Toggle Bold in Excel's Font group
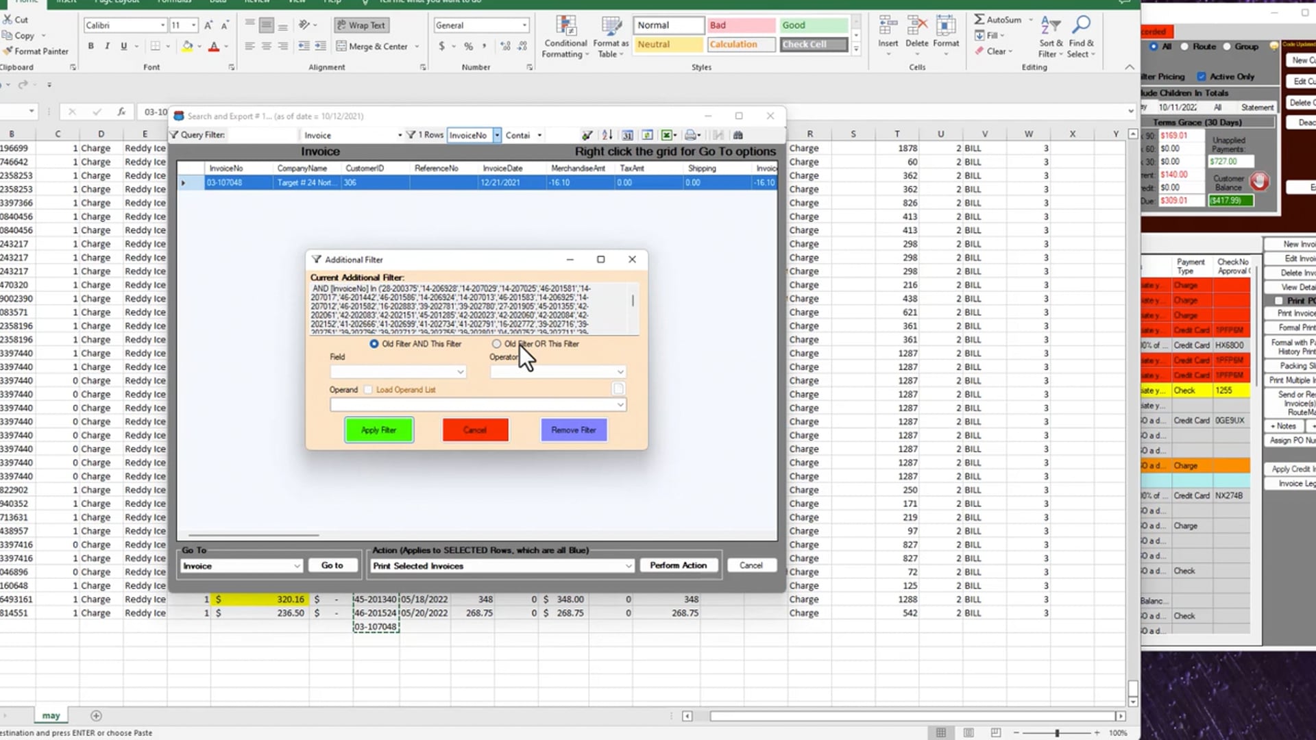The width and height of the screenshot is (1316, 740). click(90, 46)
